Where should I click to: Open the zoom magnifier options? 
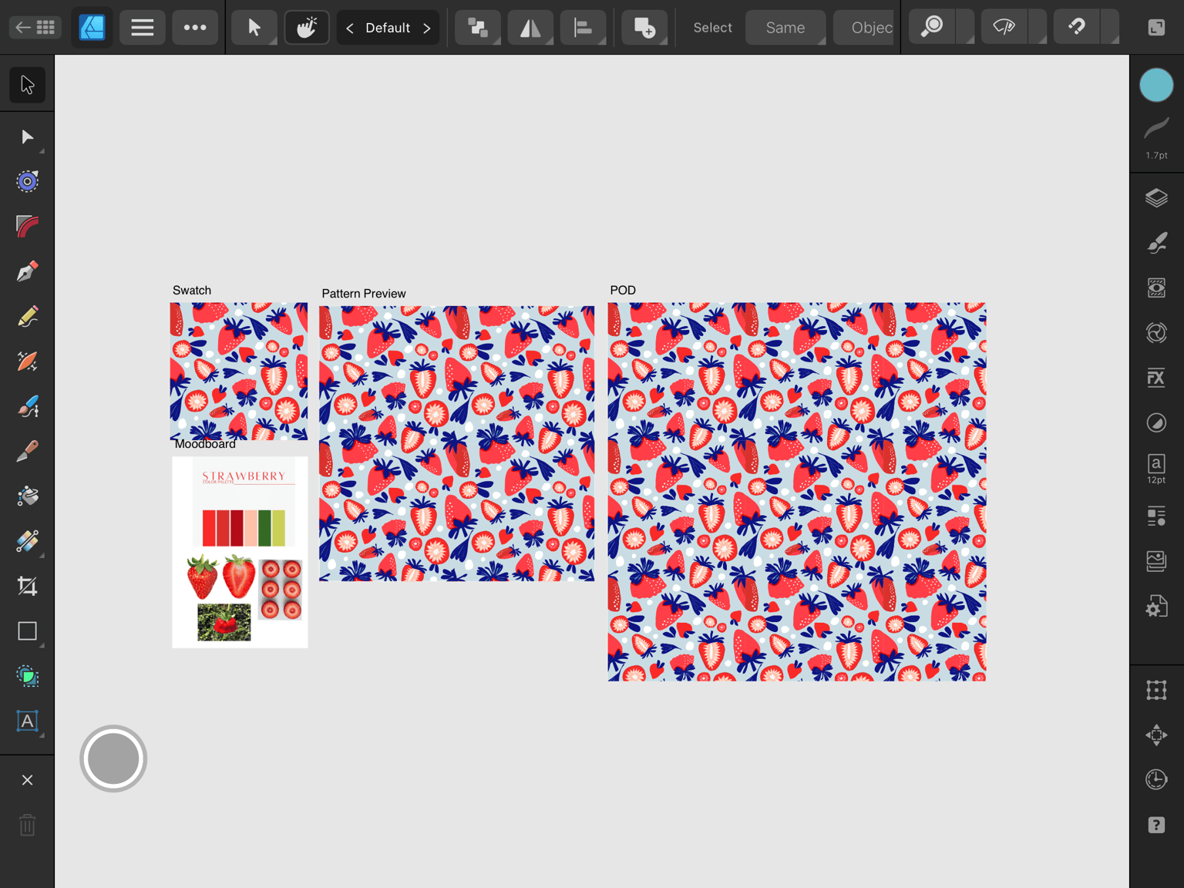[x=932, y=28]
